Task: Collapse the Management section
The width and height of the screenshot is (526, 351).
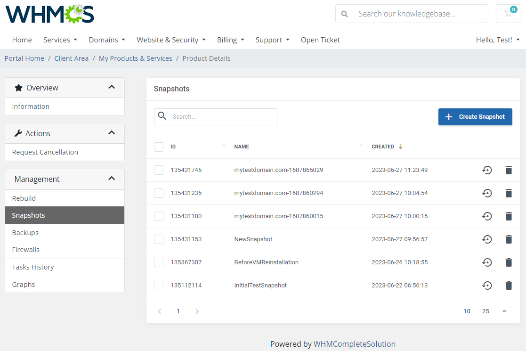Action: pyautogui.click(x=112, y=179)
